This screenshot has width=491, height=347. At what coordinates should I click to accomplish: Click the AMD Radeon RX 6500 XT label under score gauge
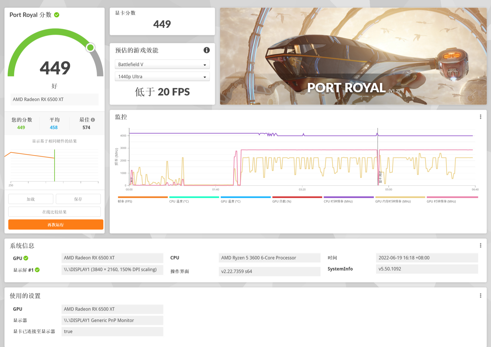pyautogui.click(x=54, y=99)
